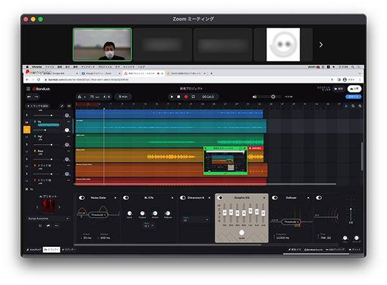Toggle the Noise Gate effect power switch
This screenshot has width=387, height=285.
tap(82, 198)
